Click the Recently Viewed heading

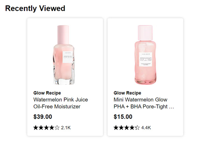click(x=35, y=8)
